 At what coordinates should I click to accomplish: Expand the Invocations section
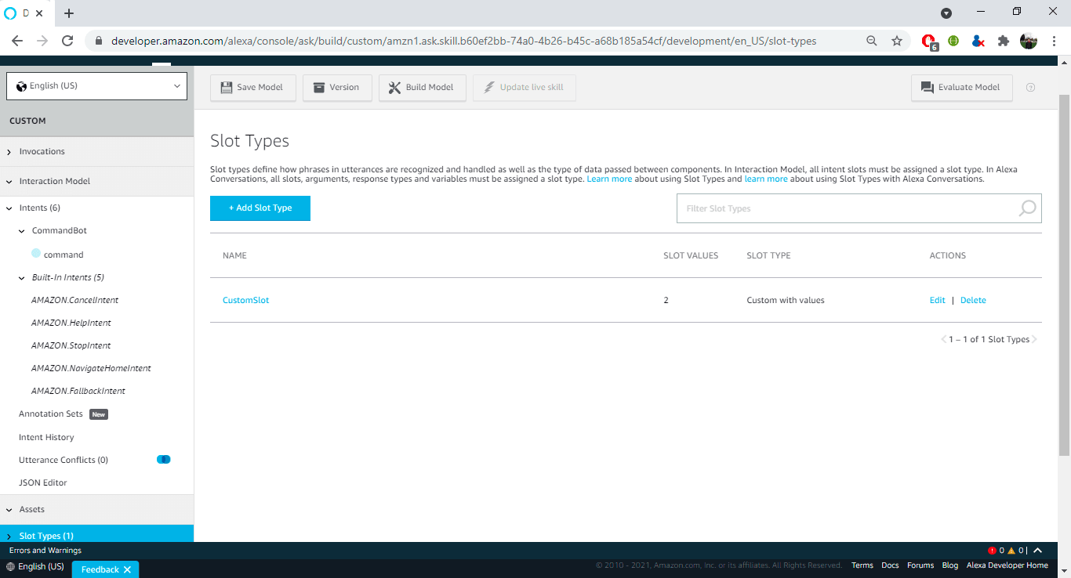click(9, 152)
